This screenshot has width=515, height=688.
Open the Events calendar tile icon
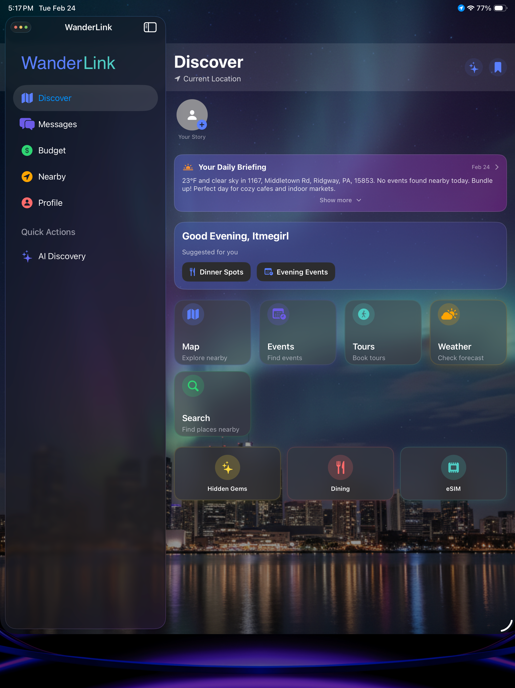[x=278, y=314]
